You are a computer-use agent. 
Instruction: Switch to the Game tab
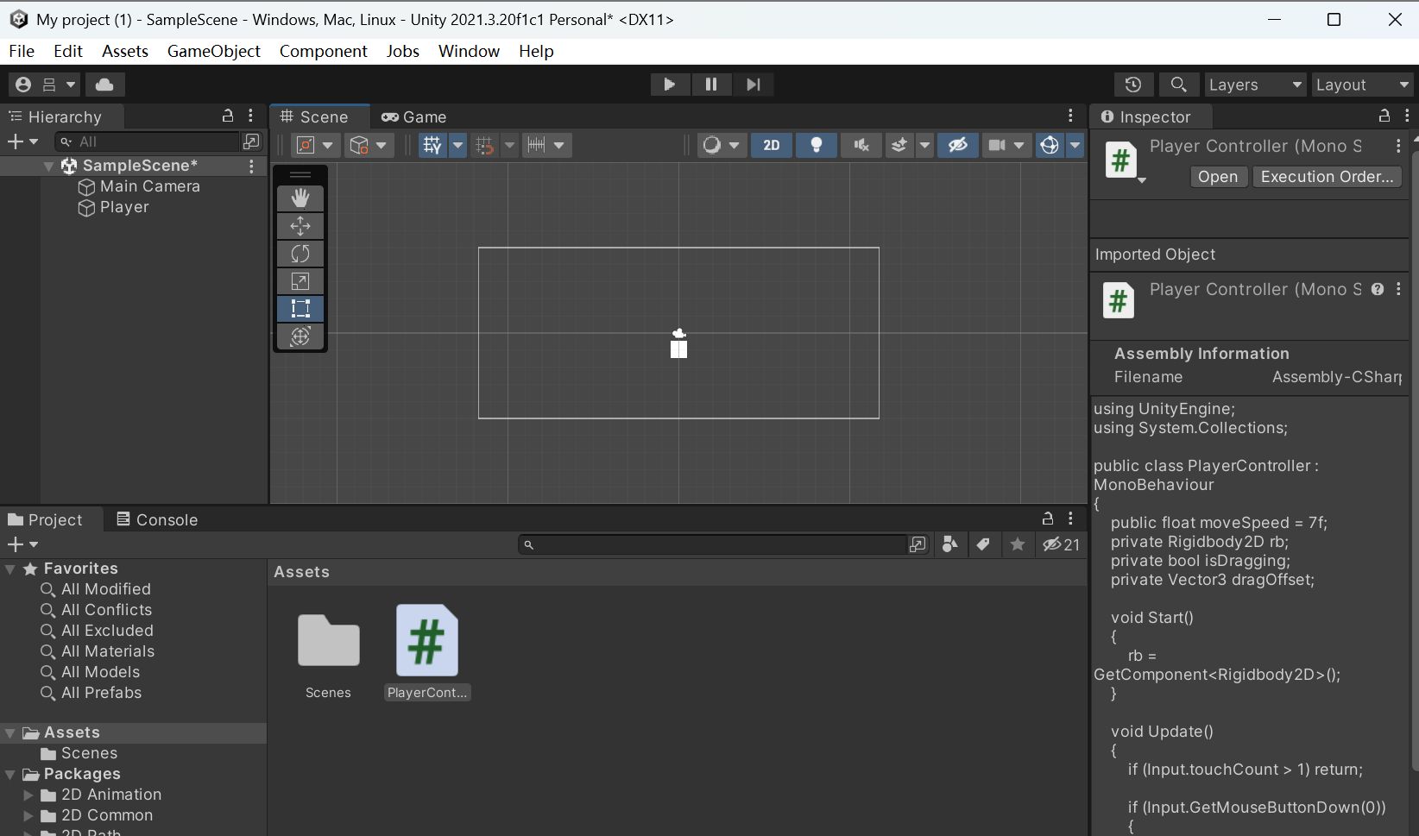[x=414, y=116]
